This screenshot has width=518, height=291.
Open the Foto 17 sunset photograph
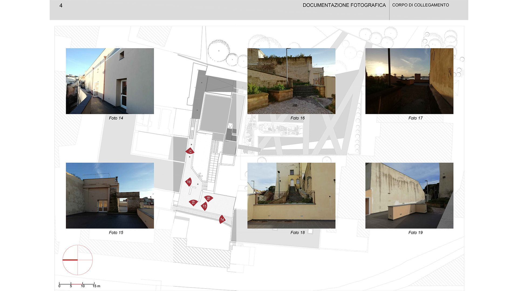pyautogui.click(x=409, y=81)
